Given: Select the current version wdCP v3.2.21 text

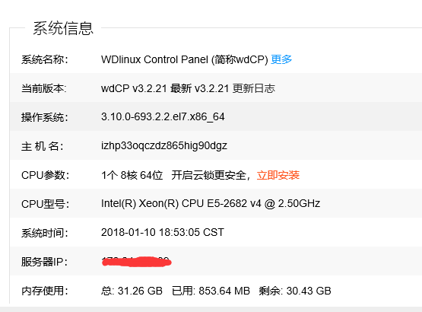Looking at the screenshot, I should [x=134, y=88].
